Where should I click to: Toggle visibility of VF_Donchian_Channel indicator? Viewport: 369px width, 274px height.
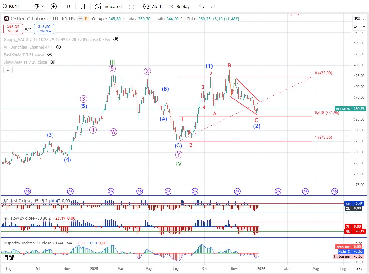[x=59, y=47]
